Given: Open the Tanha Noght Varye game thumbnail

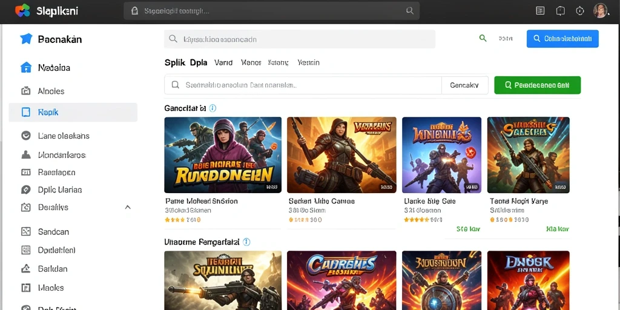Looking at the screenshot, I should (x=528, y=155).
